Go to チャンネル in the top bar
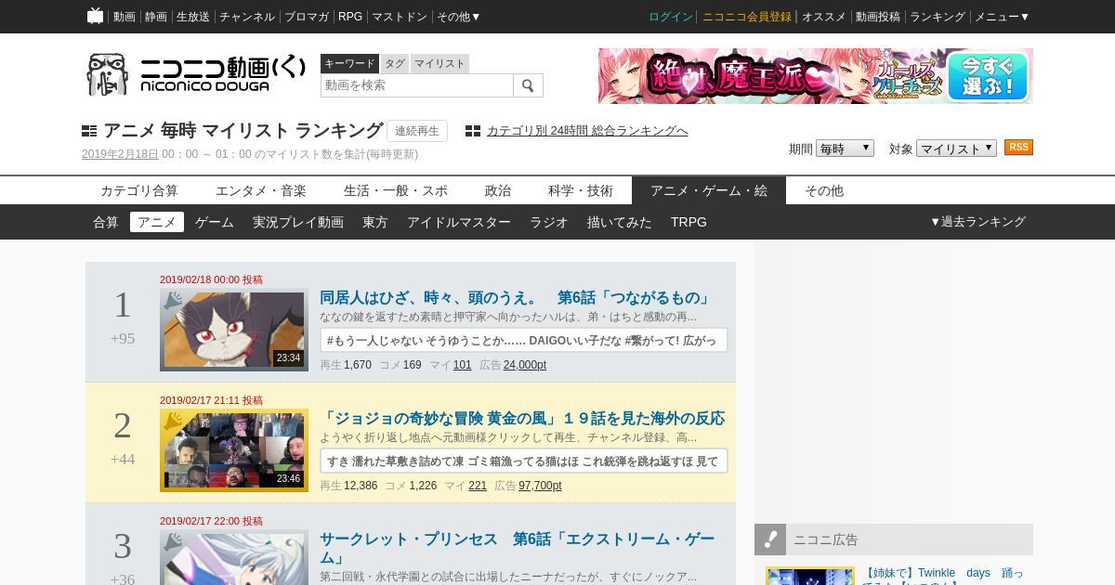This screenshot has width=1115, height=585. point(247,17)
